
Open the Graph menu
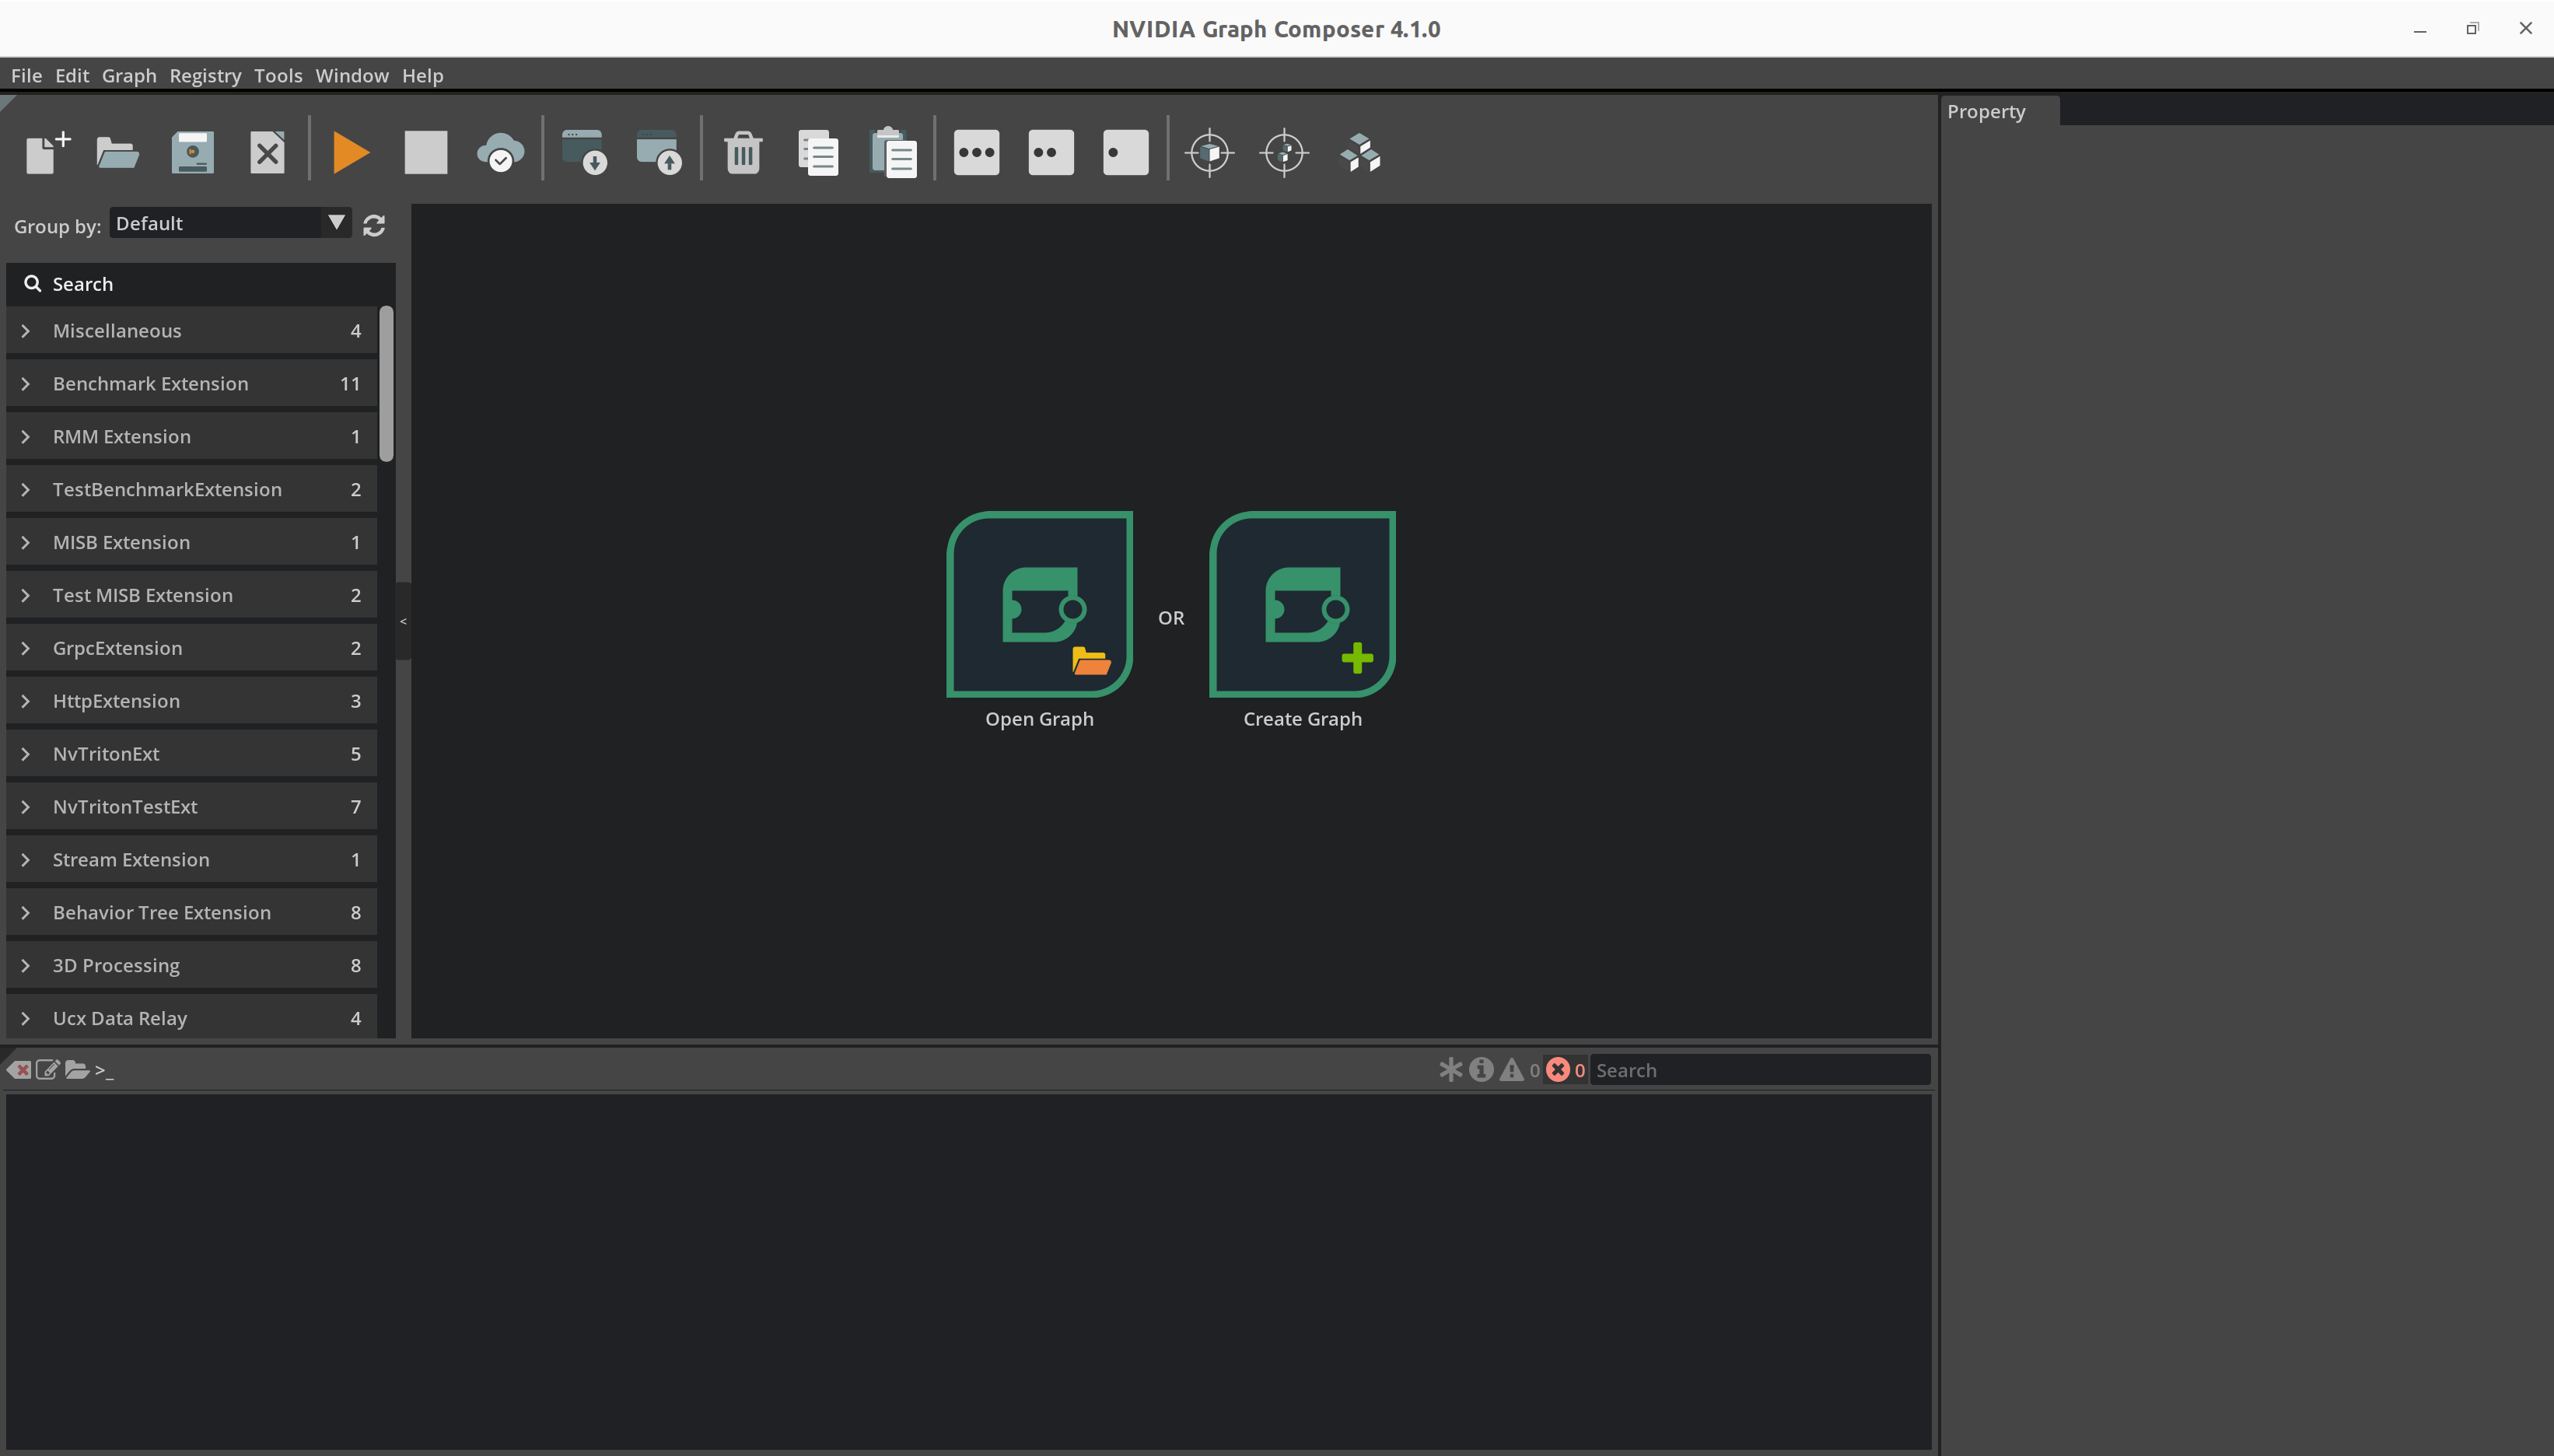coord(129,76)
